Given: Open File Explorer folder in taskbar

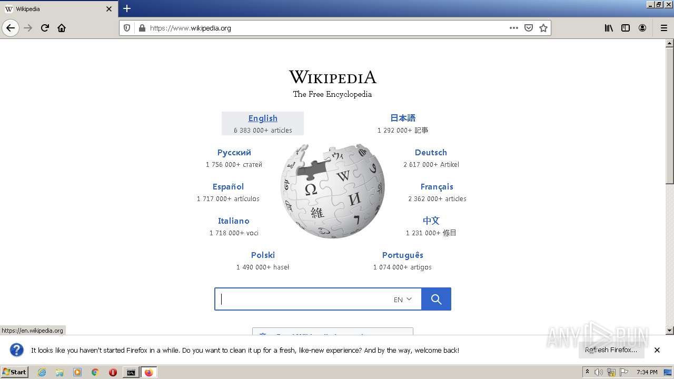Looking at the screenshot, I should click(60, 372).
